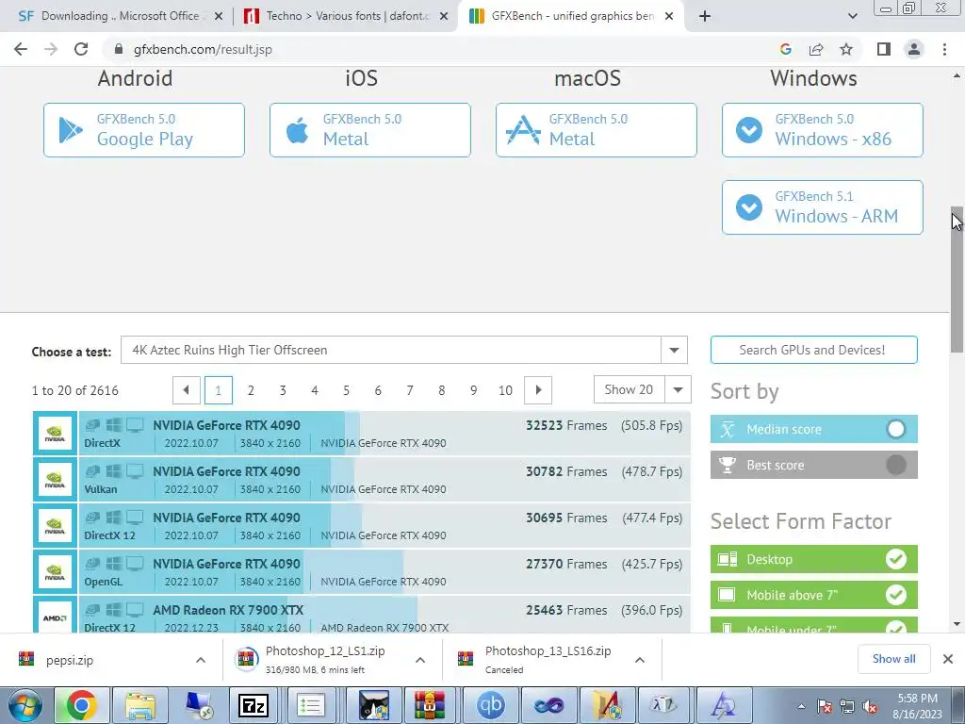This screenshot has width=965, height=724.
Task: Click the macOS App Store icon
Action: pos(523,130)
